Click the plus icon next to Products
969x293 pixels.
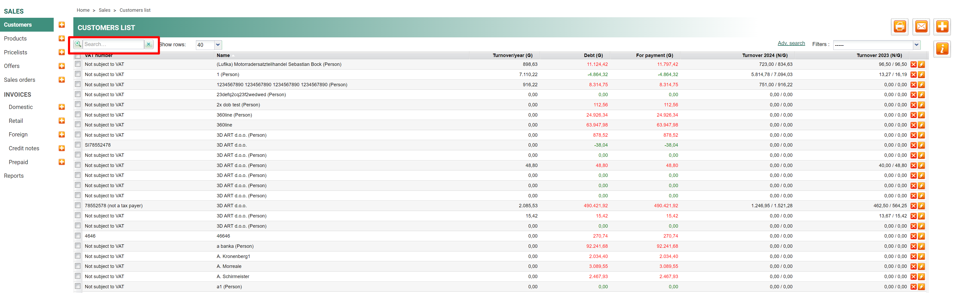pyautogui.click(x=62, y=39)
